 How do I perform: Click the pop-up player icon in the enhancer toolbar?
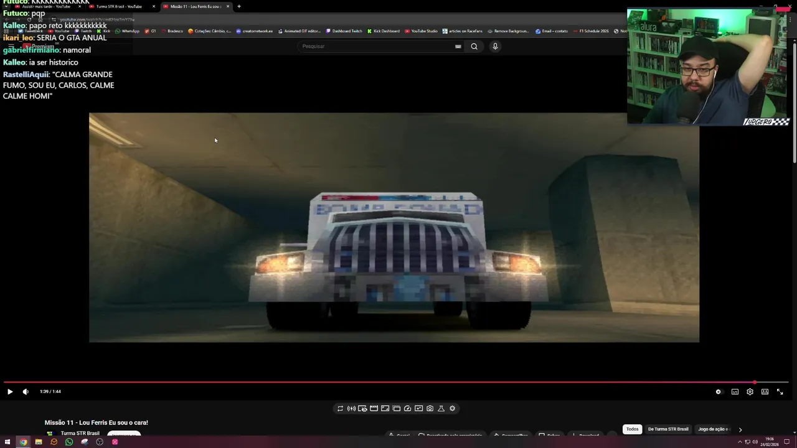click(396, 409)
